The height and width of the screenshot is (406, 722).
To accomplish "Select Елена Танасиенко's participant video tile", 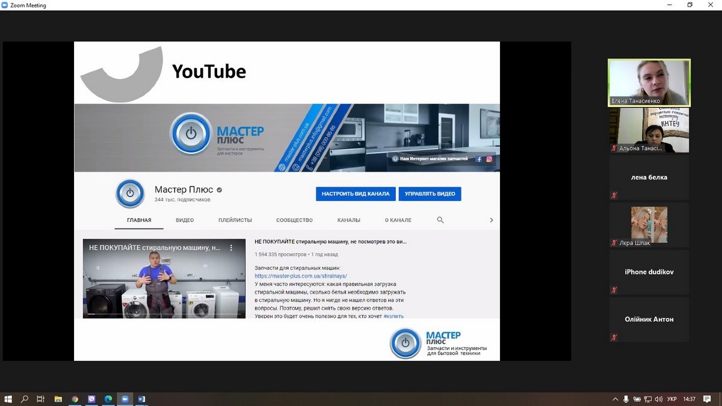I will [x=649, y=82].
